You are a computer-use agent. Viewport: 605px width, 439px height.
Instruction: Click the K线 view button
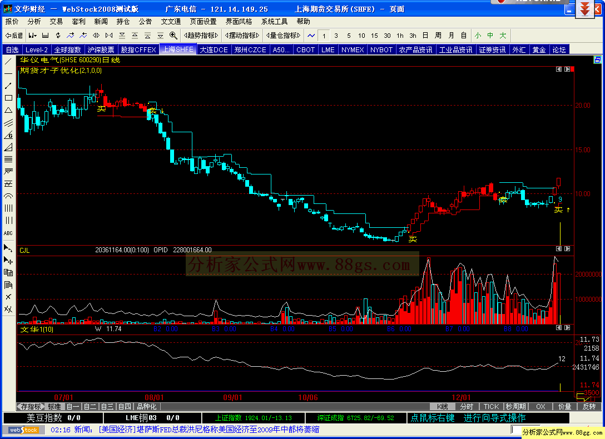(x=442, y=407)
